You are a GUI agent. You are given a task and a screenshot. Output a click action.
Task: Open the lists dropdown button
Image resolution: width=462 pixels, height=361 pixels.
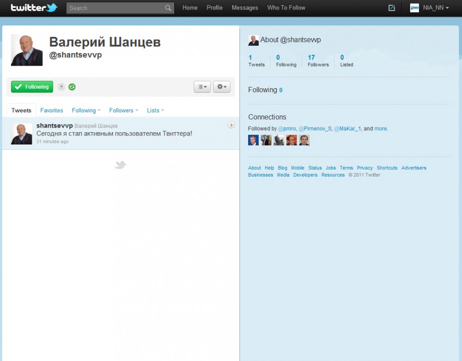(x=202, y=87)
